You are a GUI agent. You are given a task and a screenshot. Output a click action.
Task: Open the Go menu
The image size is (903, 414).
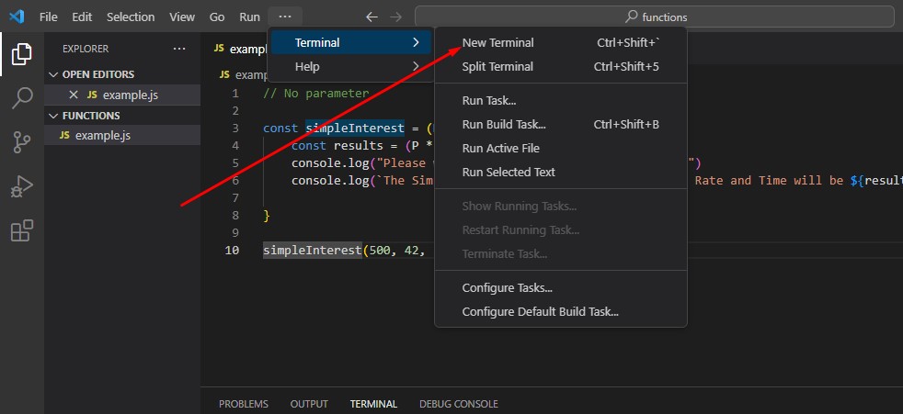pos(217,17)
